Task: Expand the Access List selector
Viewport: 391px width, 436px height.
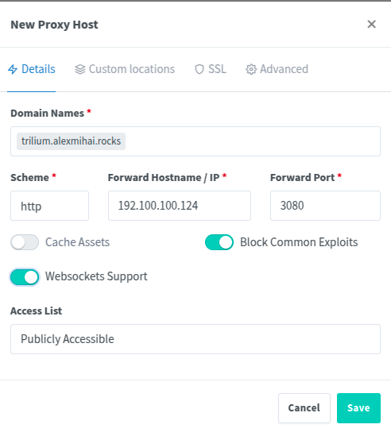Action: (x=195, y=339)
